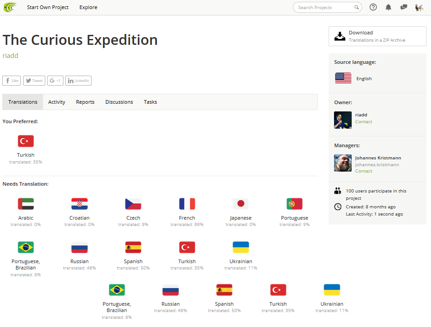Focus the Search Projects field
The image size is (431, 327).
click(327, 7)
